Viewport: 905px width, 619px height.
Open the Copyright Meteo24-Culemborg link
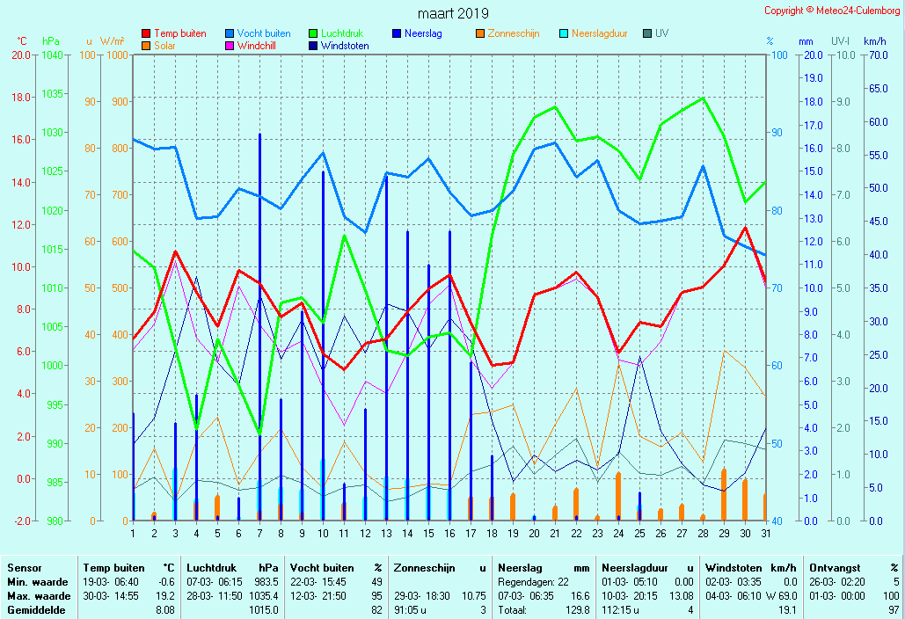click(x=831, y=11)
